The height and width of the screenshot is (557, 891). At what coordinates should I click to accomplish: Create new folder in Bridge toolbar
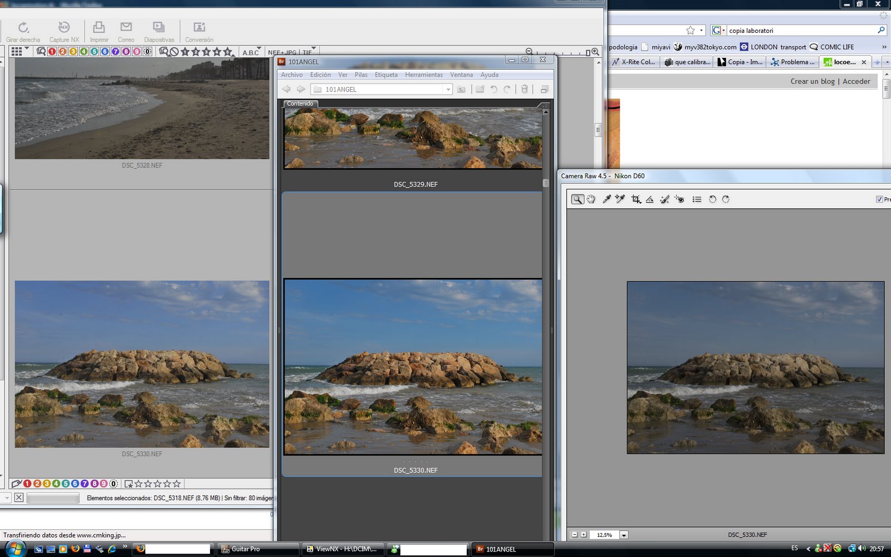tap(479, 89)
